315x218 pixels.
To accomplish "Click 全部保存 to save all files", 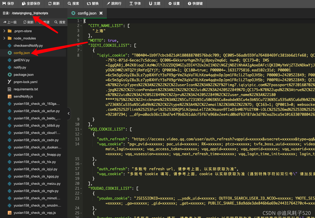I will [31, 4].
